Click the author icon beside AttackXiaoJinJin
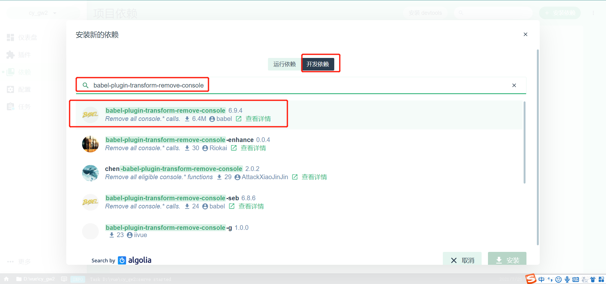Viewport: 606px width, 284px height. [238, 177]
